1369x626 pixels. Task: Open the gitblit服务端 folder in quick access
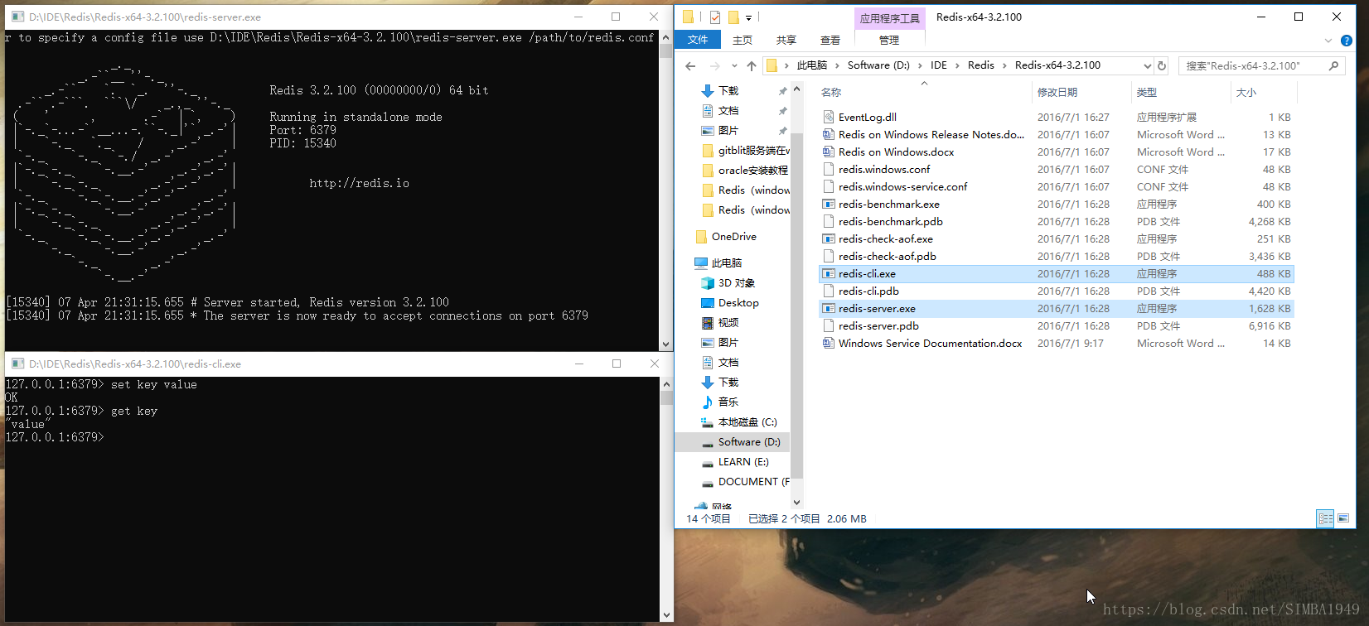pyautogui.click(x=745, y=150)
